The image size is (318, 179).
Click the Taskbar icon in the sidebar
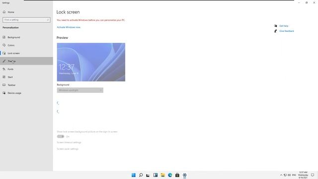pos(4,85)
